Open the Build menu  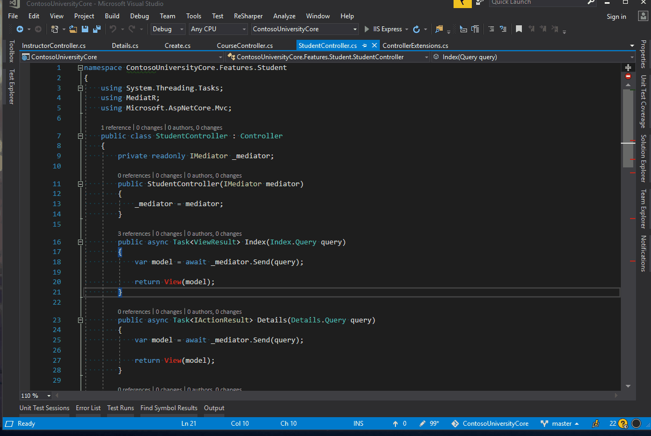[112, 16]
